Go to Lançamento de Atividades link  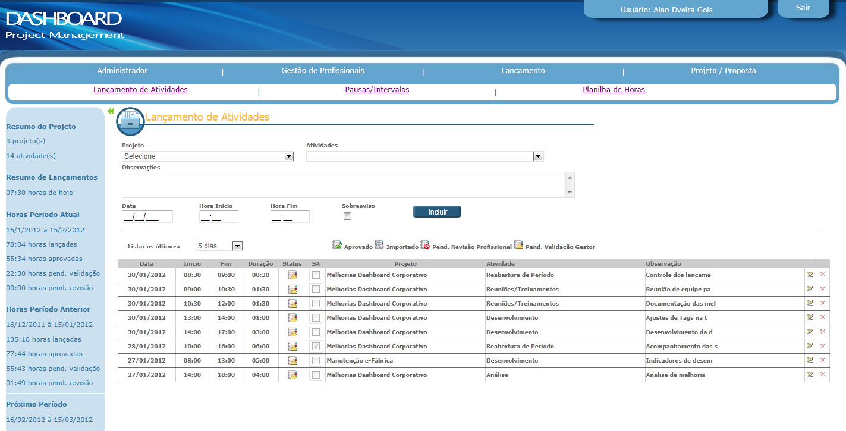click(x=140, y=90)
